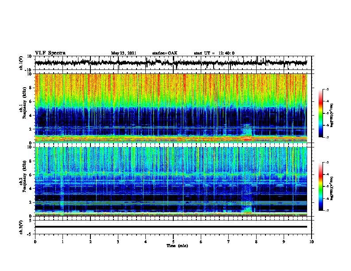Click the "station=GAK" header label
The height and width of the screenshot is (271, 351).
(165, 53)
